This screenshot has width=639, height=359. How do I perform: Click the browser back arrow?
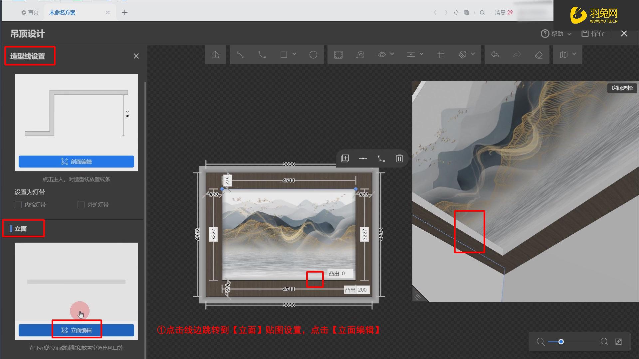coord(435,13)
